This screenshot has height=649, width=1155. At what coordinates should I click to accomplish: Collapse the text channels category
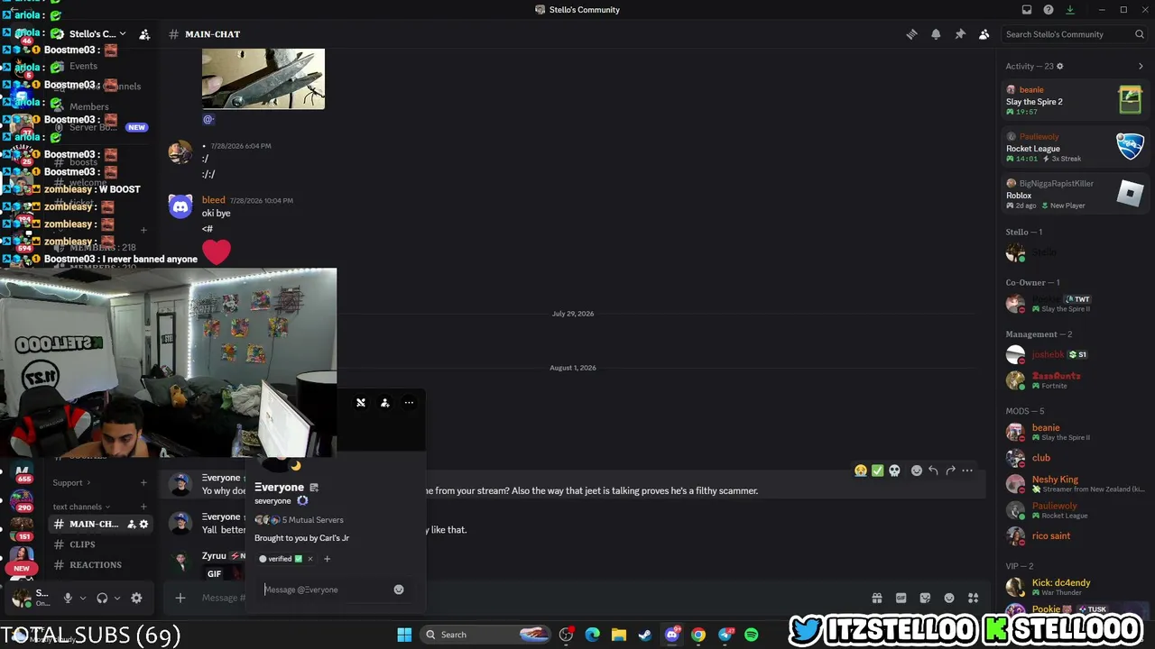coord(82,507)
